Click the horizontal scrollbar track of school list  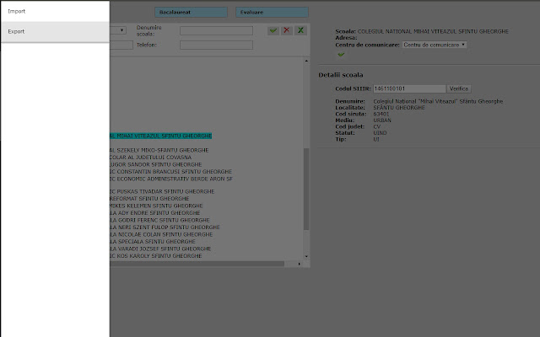197,264
